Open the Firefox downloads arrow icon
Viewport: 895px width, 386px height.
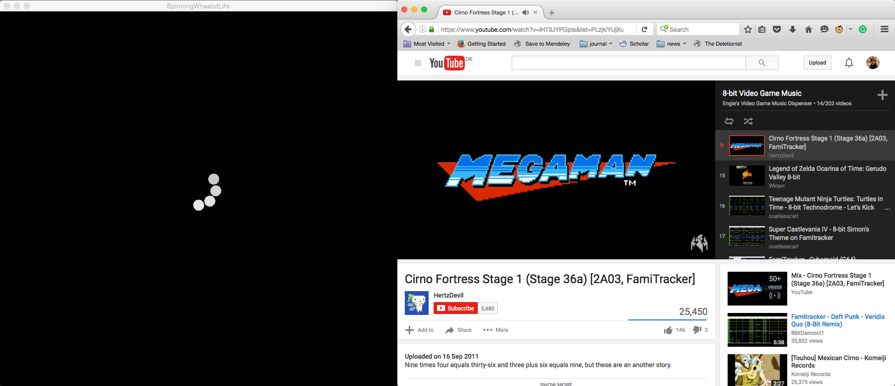click(793, 29)
